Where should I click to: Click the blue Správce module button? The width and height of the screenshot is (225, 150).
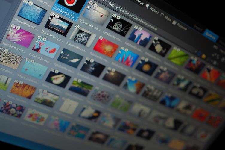210,36
